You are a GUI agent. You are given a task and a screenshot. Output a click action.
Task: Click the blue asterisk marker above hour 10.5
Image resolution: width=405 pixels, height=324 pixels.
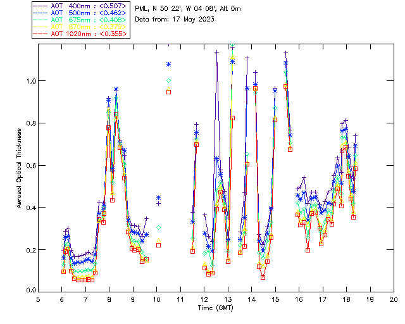click(169, 64)
